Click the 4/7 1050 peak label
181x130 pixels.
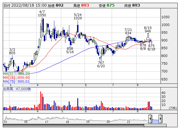pos(42,14)
